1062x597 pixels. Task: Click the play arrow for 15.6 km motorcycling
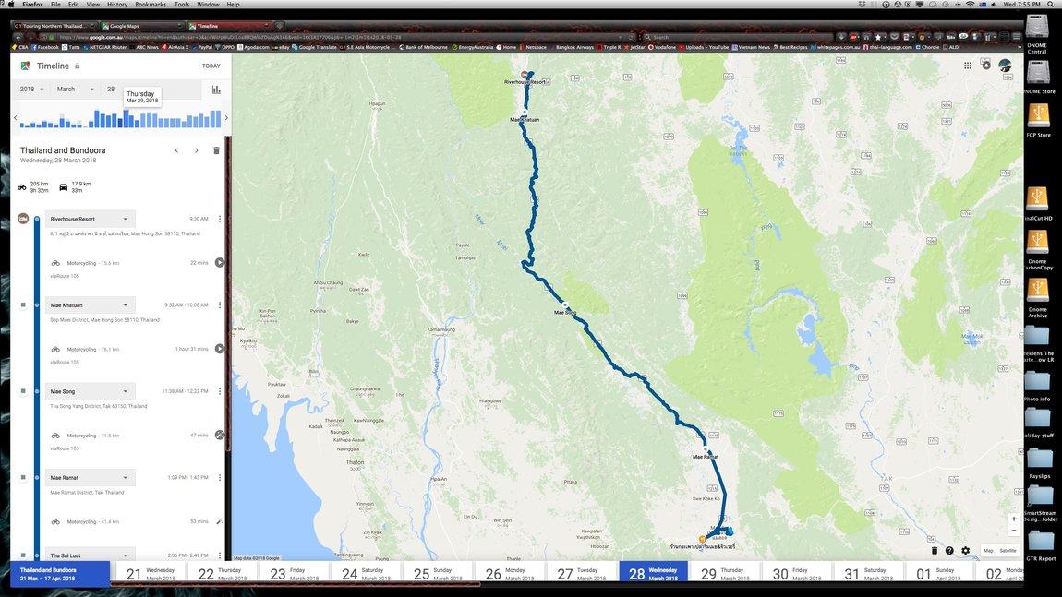220,263
